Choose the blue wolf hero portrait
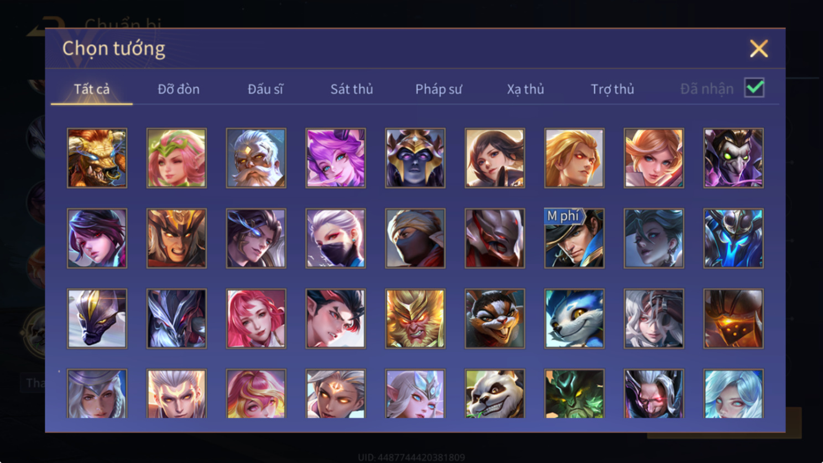The height and width of the screenshot is (463, 823). click(x=574, y=319)
